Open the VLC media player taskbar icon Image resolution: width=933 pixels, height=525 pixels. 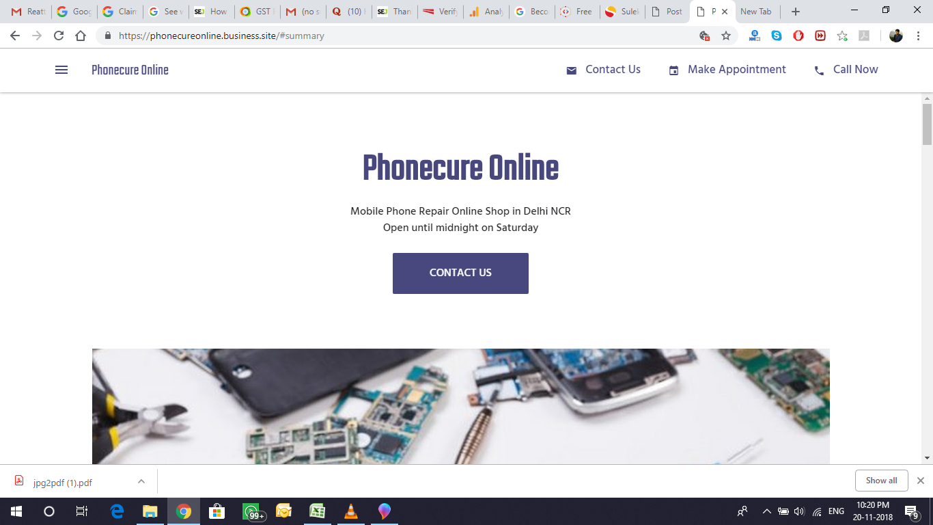tap(351, 511)
